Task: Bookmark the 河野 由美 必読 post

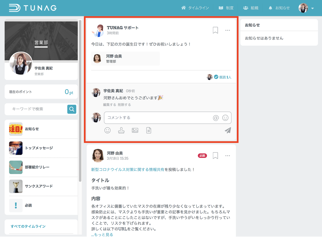Action: [x=215, y=156]
